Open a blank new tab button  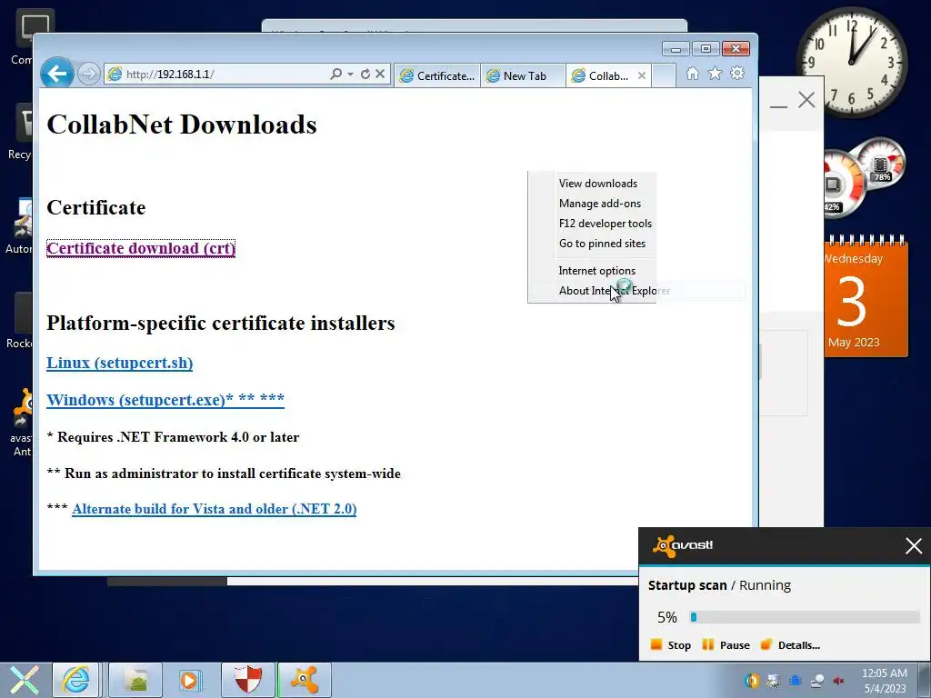pos(664,75)
